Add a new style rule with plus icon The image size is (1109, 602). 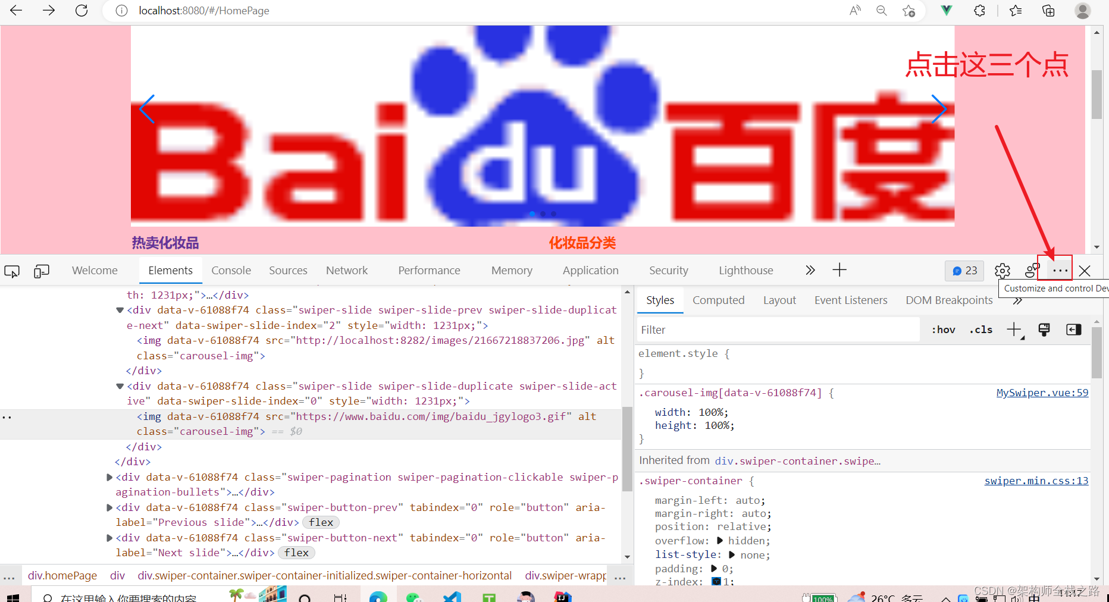click(1014, 330)
